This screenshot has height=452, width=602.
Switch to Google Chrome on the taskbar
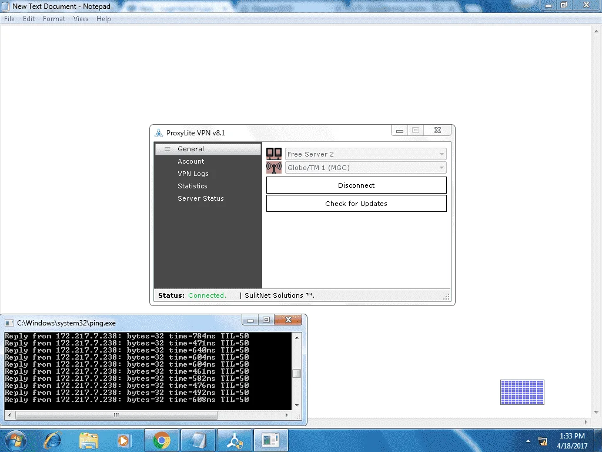pos(162,440)
